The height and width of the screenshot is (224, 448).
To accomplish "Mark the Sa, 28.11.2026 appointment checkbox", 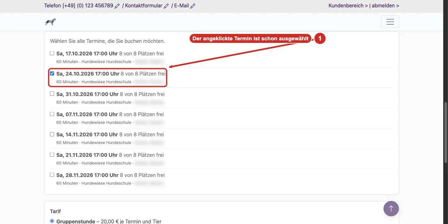I will [52, 175].
